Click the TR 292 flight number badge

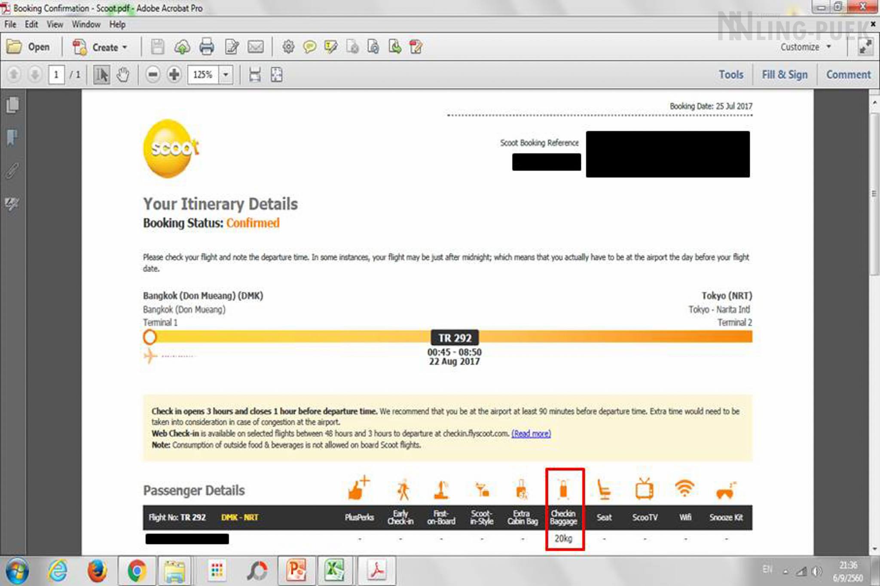tap(455, 338)
